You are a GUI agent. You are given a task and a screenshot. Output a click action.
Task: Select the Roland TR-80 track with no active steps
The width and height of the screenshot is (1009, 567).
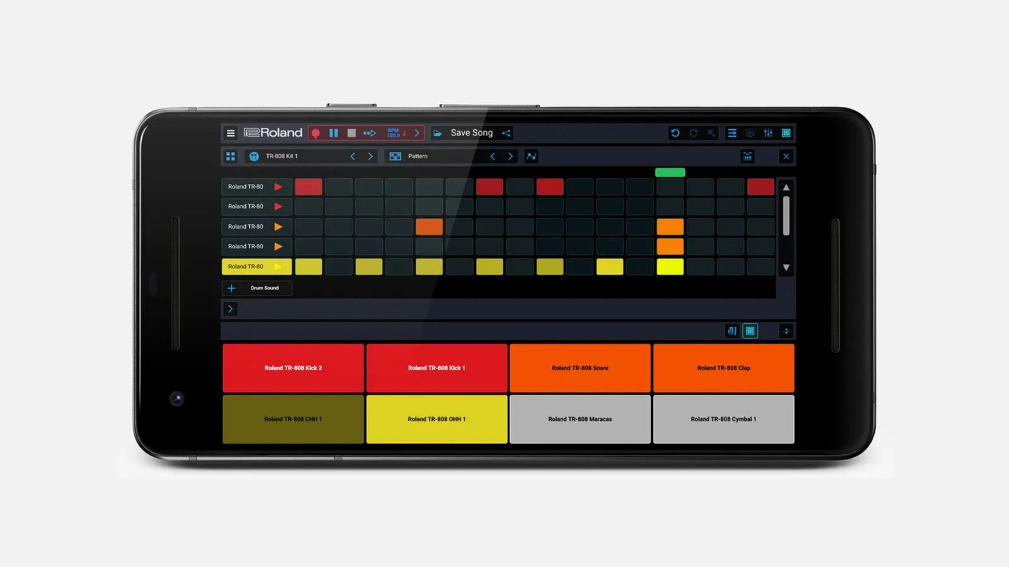coord(257,207)
